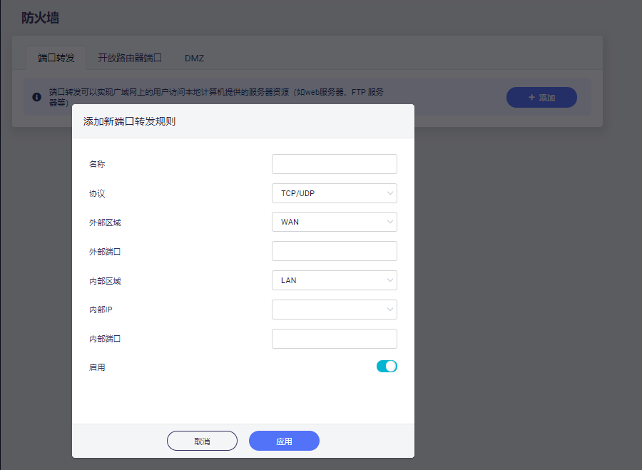Click the info icon next to port forwarding description
Screen dimensions: 642x470
tap(36, 97)
